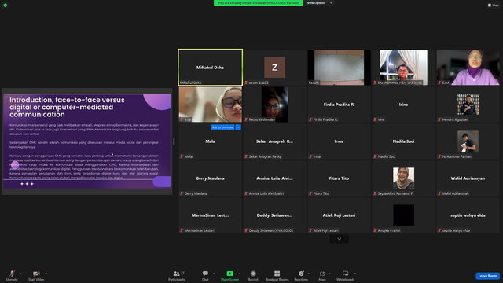503x283 pixels.
Task: Click muted mic icon beside Andyka Pratiwi name
Action: tap(375, 230)
